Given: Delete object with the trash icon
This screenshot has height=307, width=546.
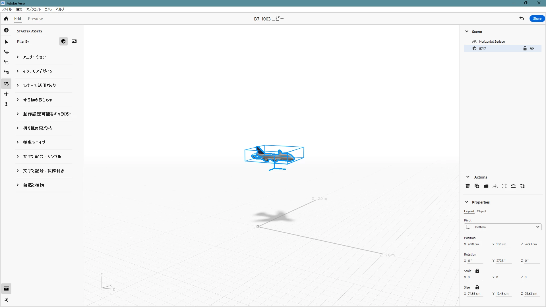Looking at the screenshot, I should coord(468,186).
